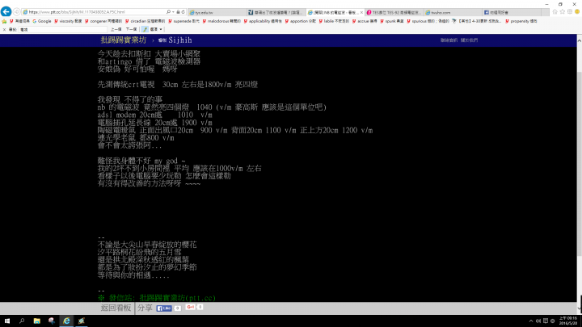
Task: Click the Facebook Like button
Action: (x=164, y=308)
